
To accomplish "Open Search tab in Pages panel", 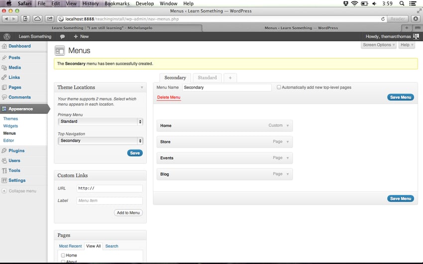I will pos(111,246).
